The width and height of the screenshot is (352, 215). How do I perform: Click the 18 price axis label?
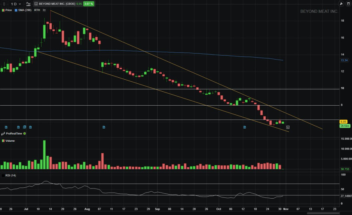tap(342, 21)
